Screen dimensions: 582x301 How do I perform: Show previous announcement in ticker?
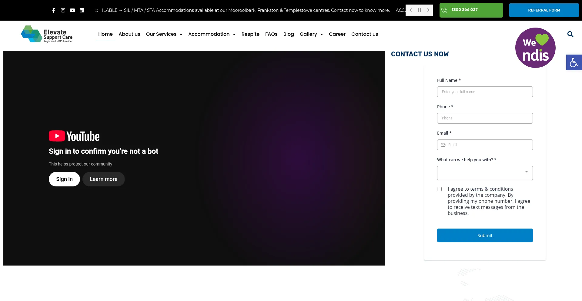point(411,10)
